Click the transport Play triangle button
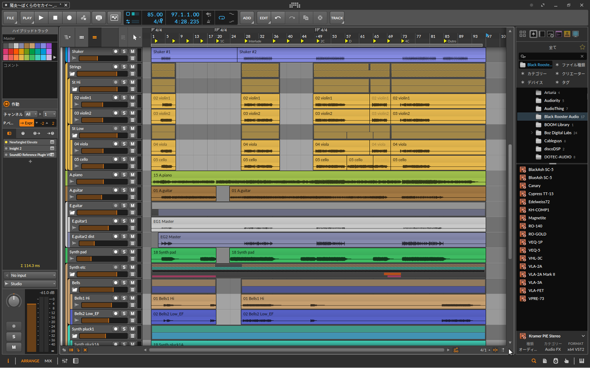Screen dimensions: 590x368 point(41,18)
